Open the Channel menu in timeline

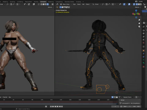pos(5,97)
